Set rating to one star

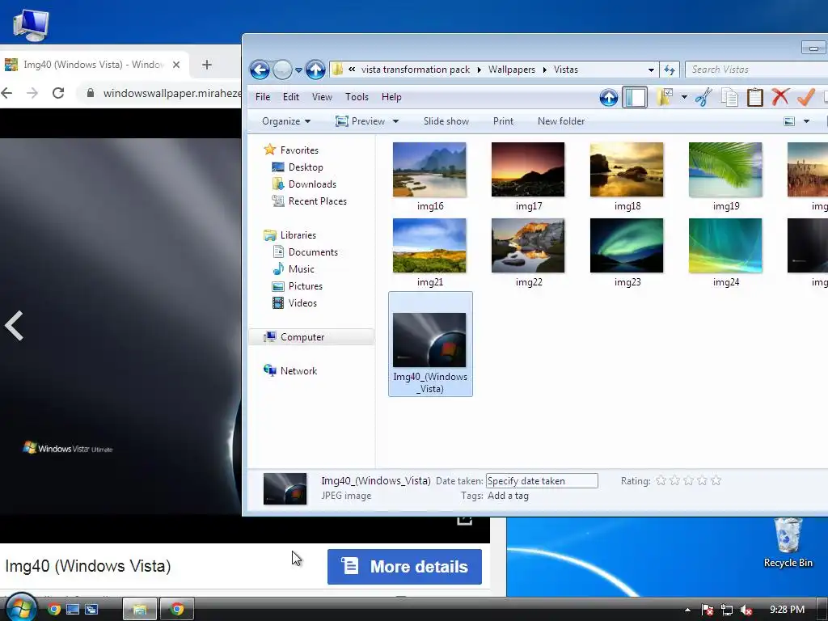661,480
